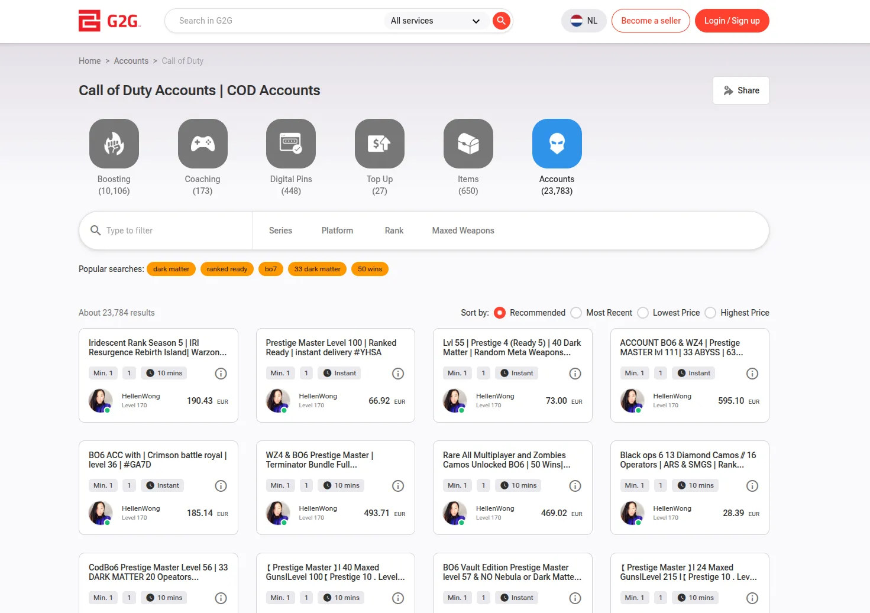Select the Digital Pins category icon
The width and height of the screenshot is (870, 613).
[291, 144]
